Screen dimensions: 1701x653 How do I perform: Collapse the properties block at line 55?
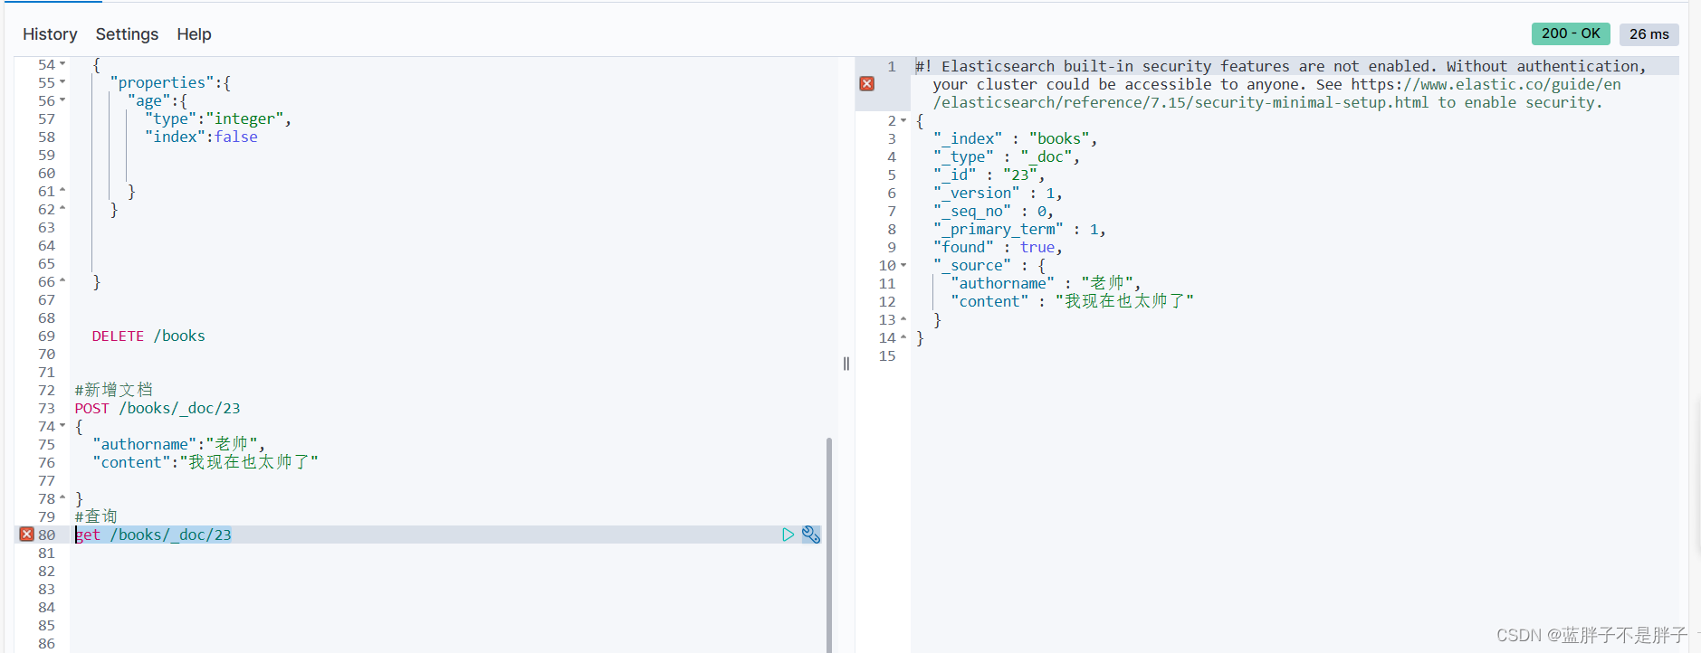(x=62, y=82)
